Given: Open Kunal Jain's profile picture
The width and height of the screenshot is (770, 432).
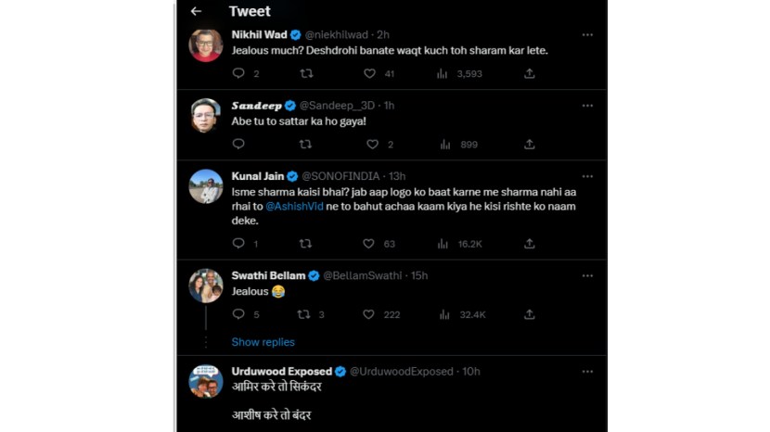Looking at the screenshot, I should [x=206, y=185].
